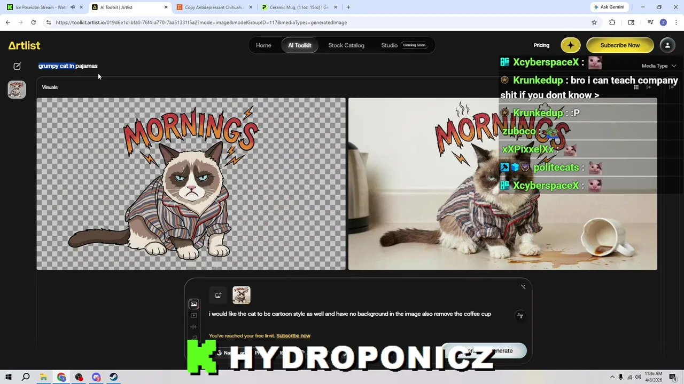Select the AI Toolkit tab
Viewport: 684px width, 384px height.
pyautogui.click(x=300, y=45)
